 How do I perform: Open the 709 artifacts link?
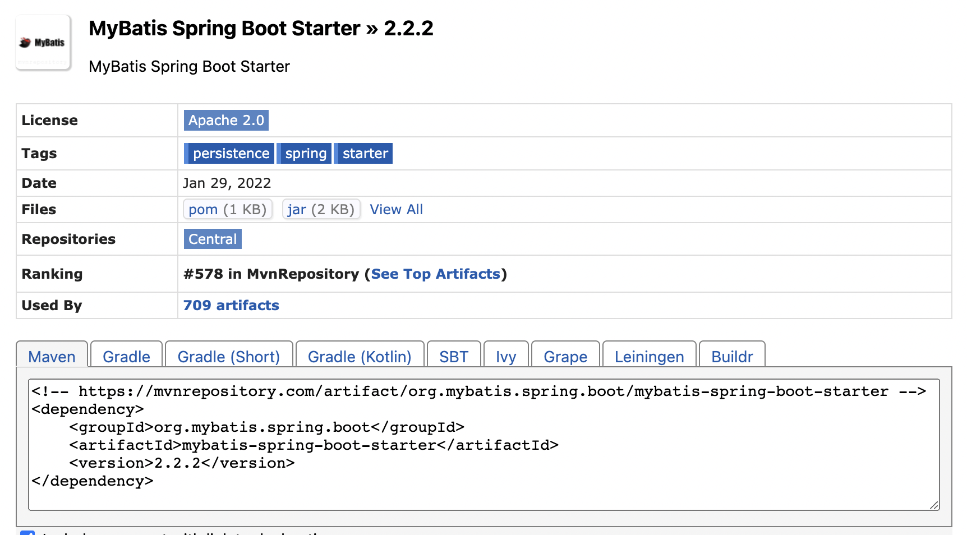pyautogui.click(x=231, y=306)
